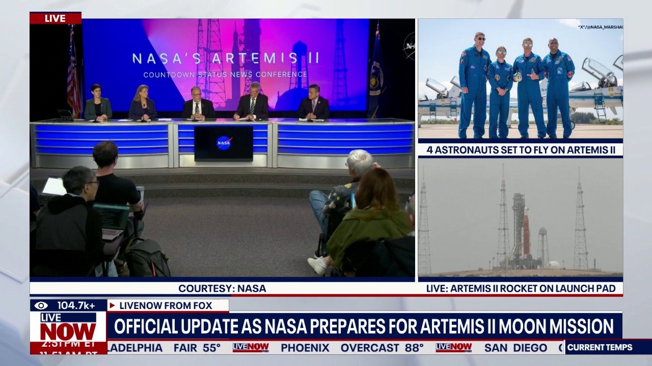Click the NASA's Artemis II backdrop title
The image size is (652, 366).
[225, 58]
